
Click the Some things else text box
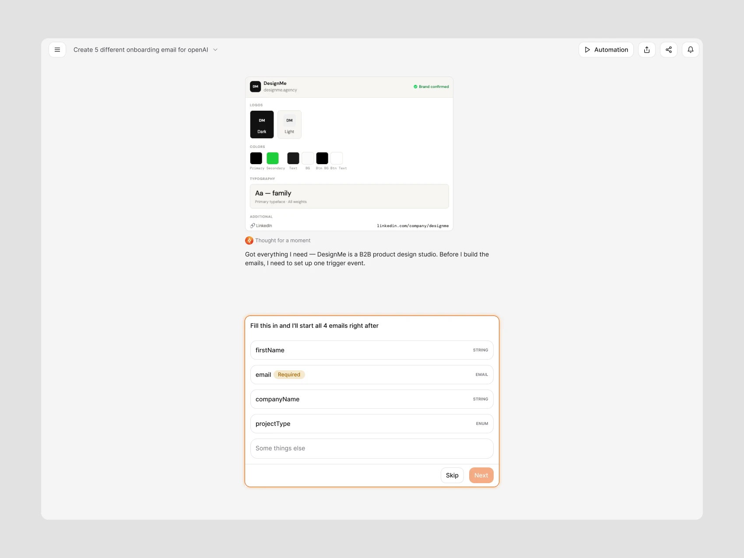click(372, 449)
